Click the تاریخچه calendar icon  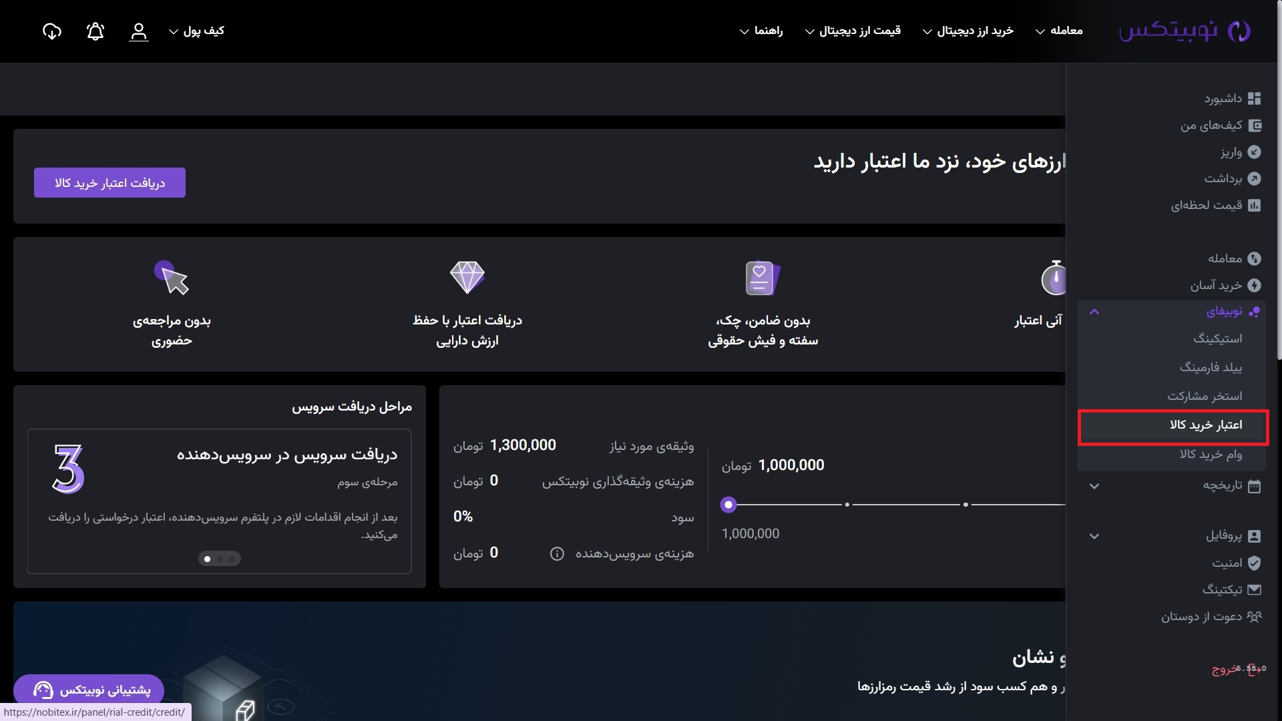(x=1254, y=486)
